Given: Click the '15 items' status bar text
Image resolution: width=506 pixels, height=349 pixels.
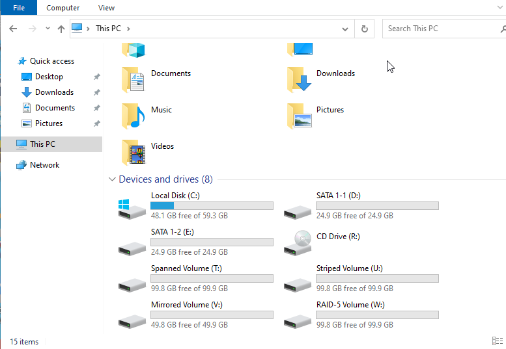Looking at the screenshot, I should 24,342.
